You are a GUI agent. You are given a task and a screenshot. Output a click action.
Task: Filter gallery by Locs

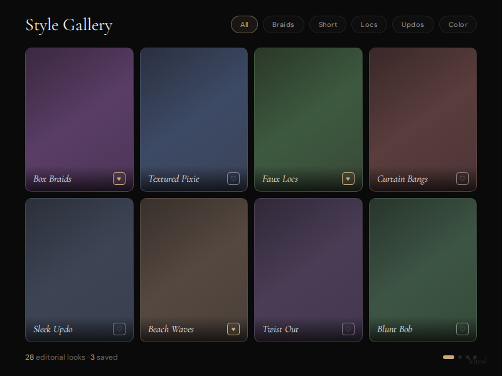click(369, 24)
